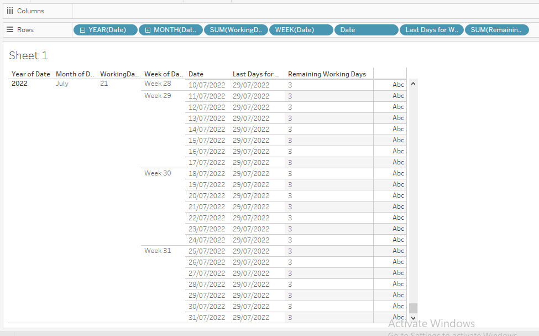Click the Sheet 1 title
This screenshot has height=336, width=539.
[27, 55]
